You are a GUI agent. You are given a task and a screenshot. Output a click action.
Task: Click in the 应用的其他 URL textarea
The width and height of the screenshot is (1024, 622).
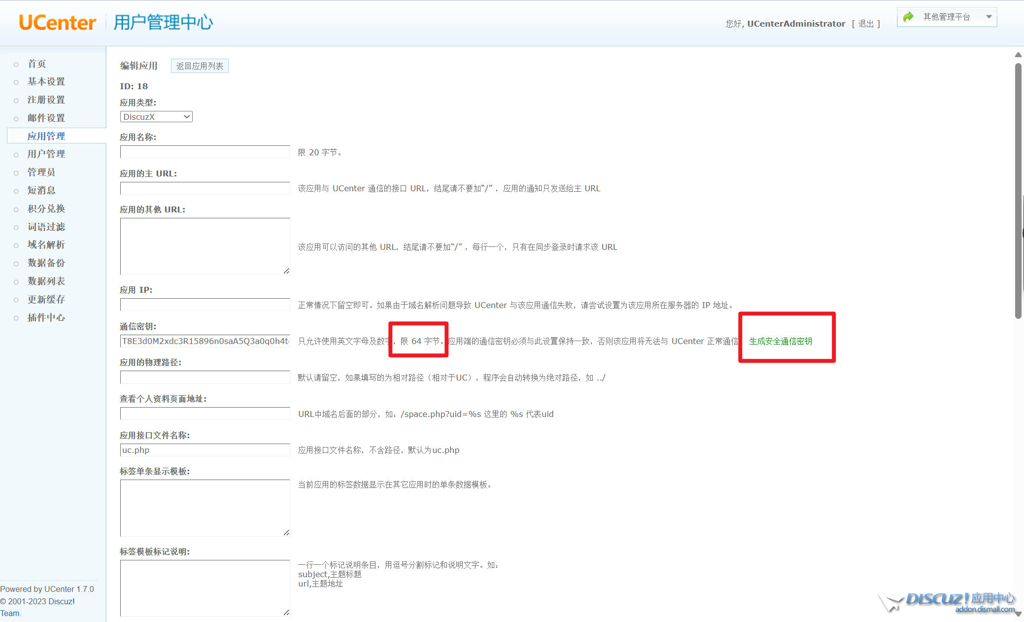click(205, 246)
